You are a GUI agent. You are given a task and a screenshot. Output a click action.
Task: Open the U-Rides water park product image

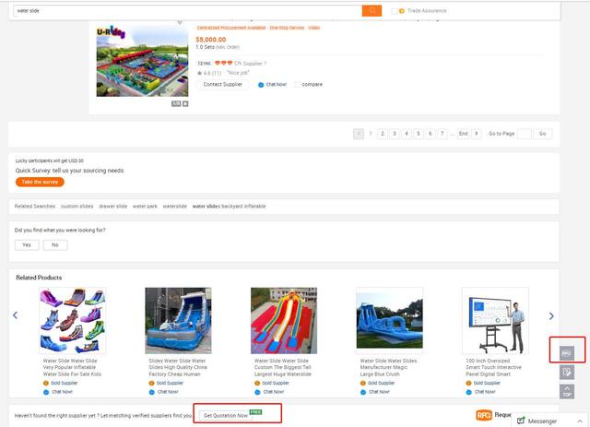pos(142,60)
